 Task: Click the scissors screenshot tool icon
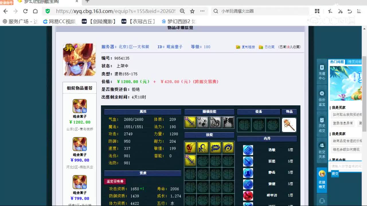point(340,11)
